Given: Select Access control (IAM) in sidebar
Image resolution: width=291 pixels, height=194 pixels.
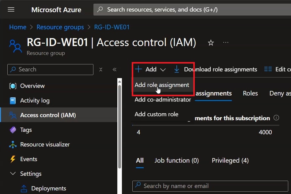Looking at the screenshot, I should (59, 115).
